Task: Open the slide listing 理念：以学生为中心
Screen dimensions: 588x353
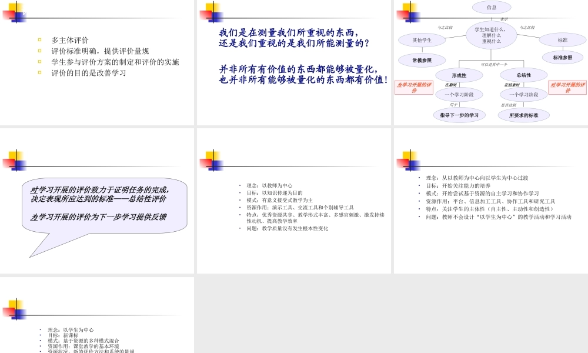Action: tap(69, 329)
